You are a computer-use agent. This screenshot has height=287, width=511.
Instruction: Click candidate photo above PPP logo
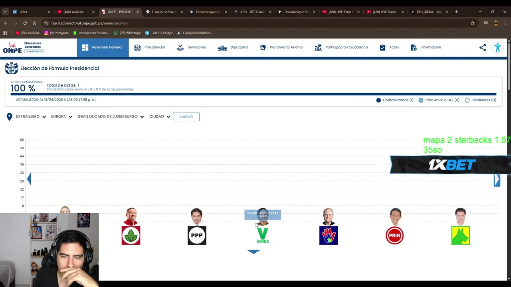[197, 216]
